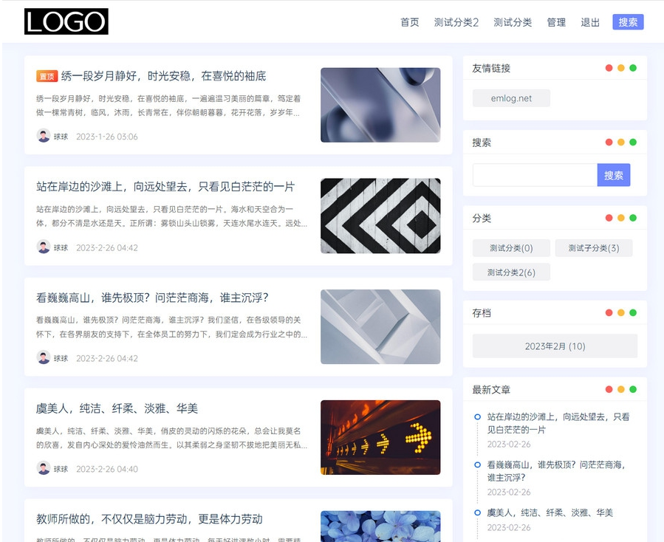664x542 pixels.
Task: Select category 测试分类2(6)
Action: (511, 272)
